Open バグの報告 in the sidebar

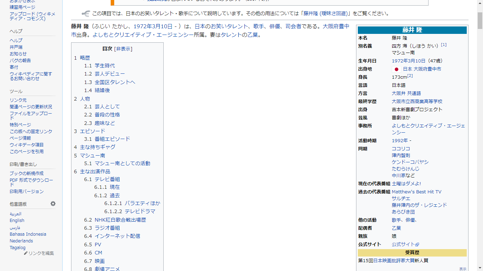pos(20,61)
